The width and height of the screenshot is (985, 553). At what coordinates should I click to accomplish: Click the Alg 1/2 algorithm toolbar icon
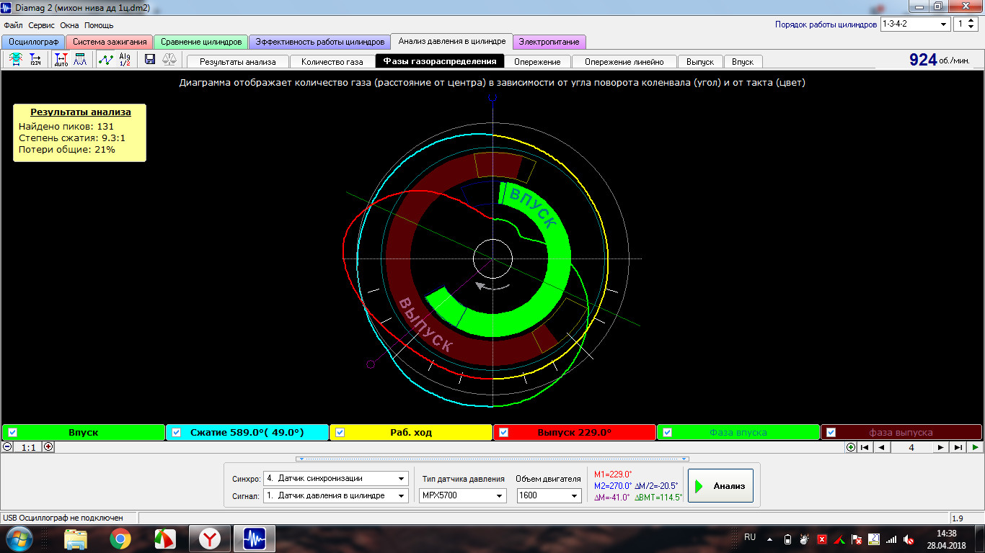click(x=125, y=60)
